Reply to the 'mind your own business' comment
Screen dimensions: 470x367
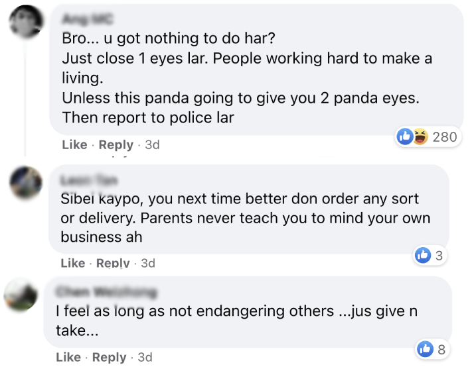point(113,263)
